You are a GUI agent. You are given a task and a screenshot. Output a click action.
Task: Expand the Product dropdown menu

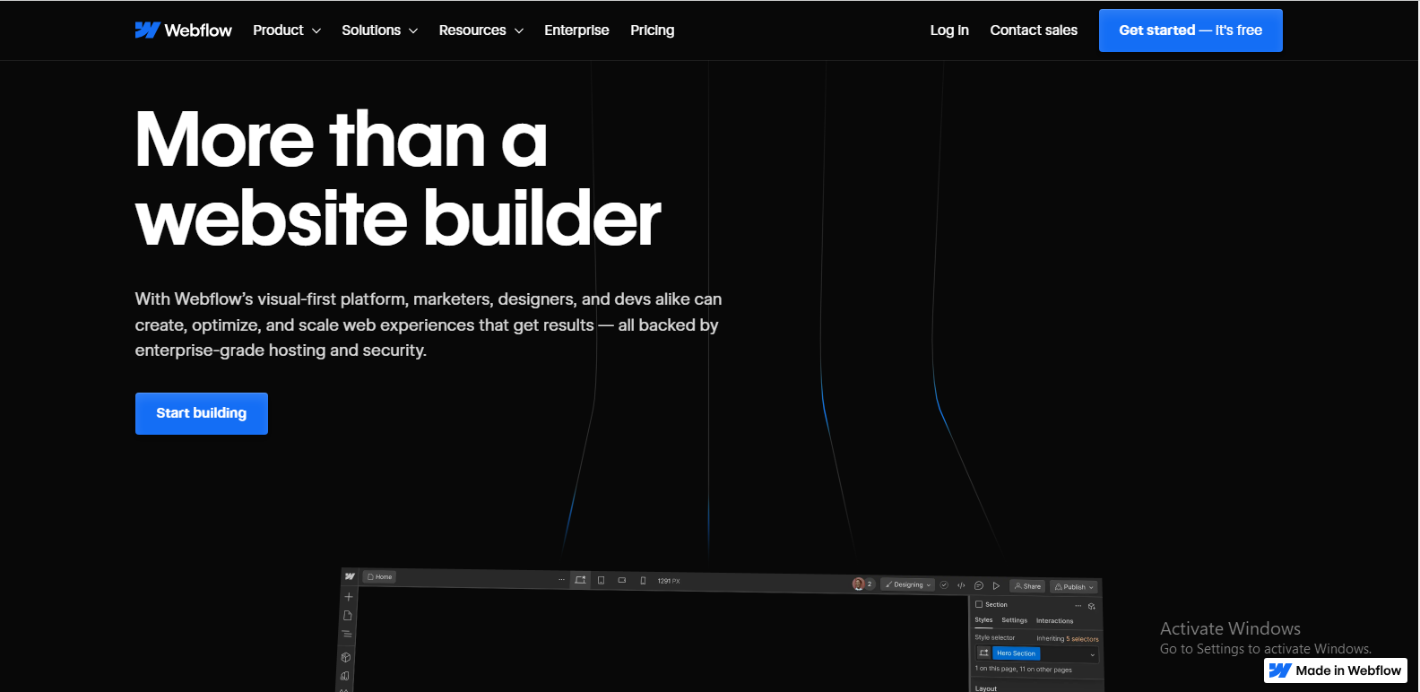(286, 30)
